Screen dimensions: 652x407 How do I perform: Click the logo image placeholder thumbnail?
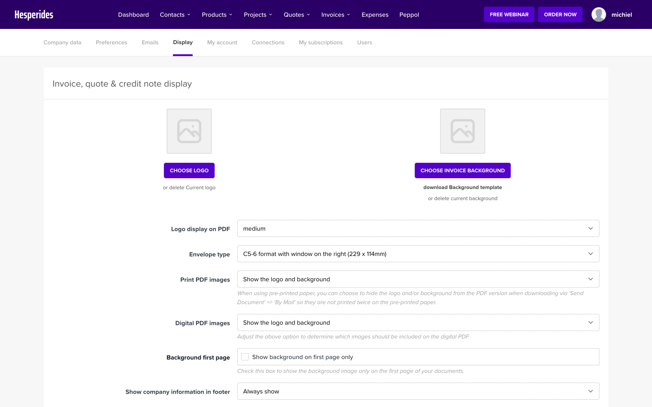(x=189, y=131)
